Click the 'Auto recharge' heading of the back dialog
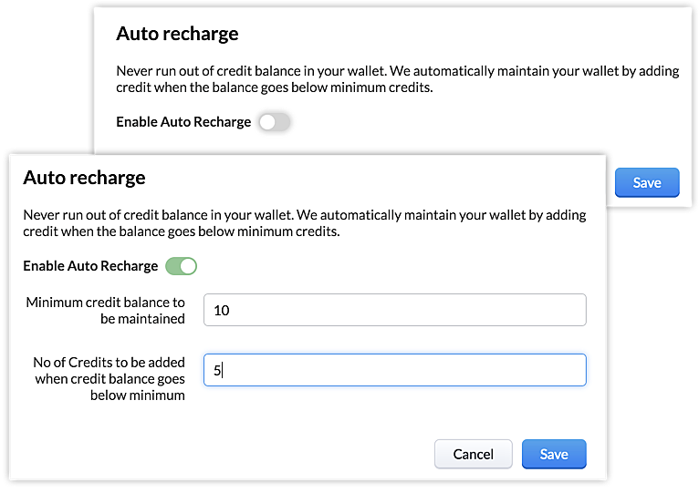Viewport: 699px width, 493px height. pos(177,34)
